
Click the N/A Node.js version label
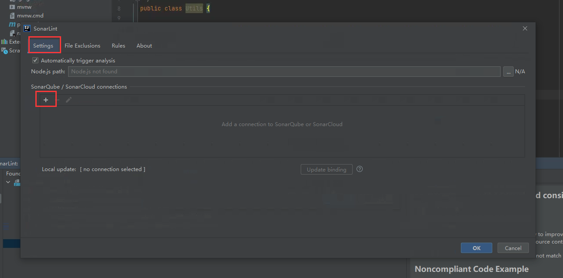click(520, 72)
